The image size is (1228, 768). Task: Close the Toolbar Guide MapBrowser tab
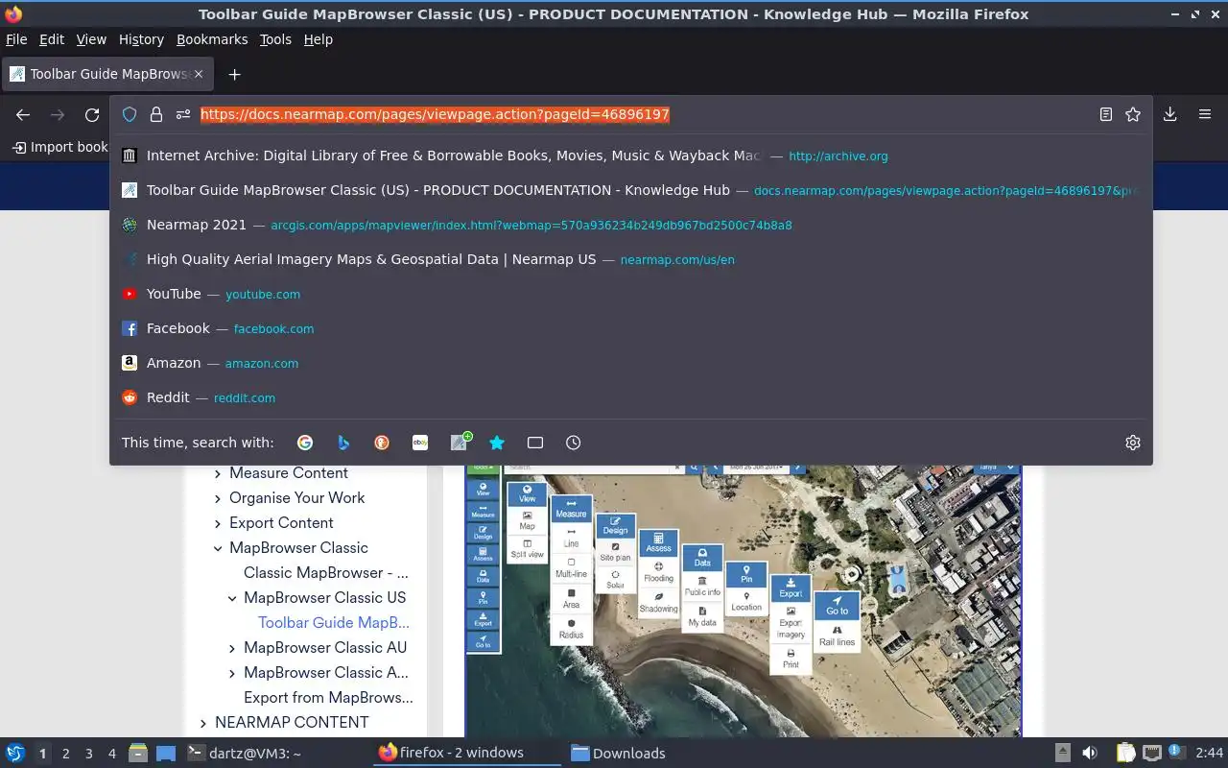pyautogui.click(x=199, y=74)
